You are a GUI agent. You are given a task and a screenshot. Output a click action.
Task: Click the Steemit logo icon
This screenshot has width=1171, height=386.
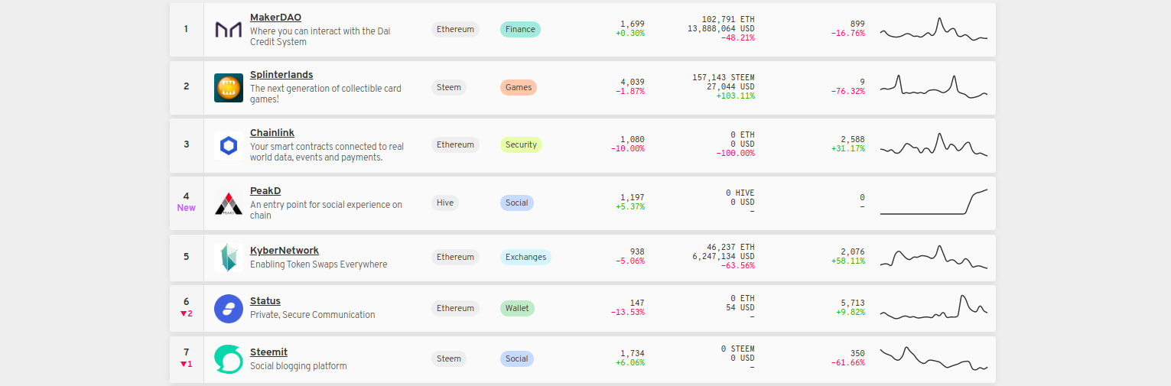[228, 359]
